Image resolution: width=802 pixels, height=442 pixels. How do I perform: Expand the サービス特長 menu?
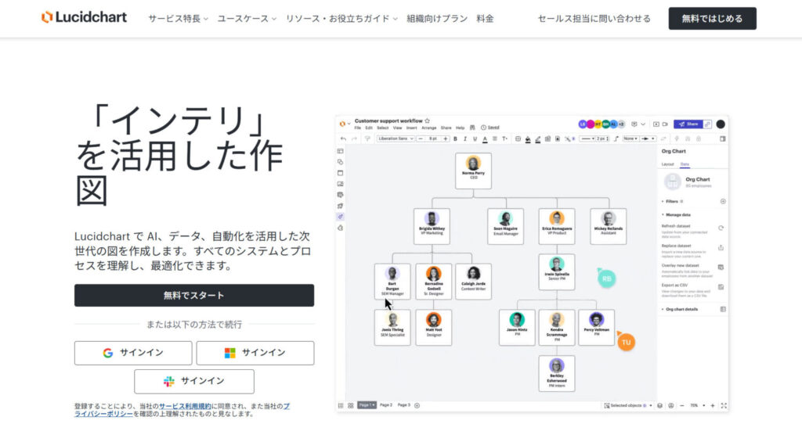pyautogui.click(x=178, y=19)
